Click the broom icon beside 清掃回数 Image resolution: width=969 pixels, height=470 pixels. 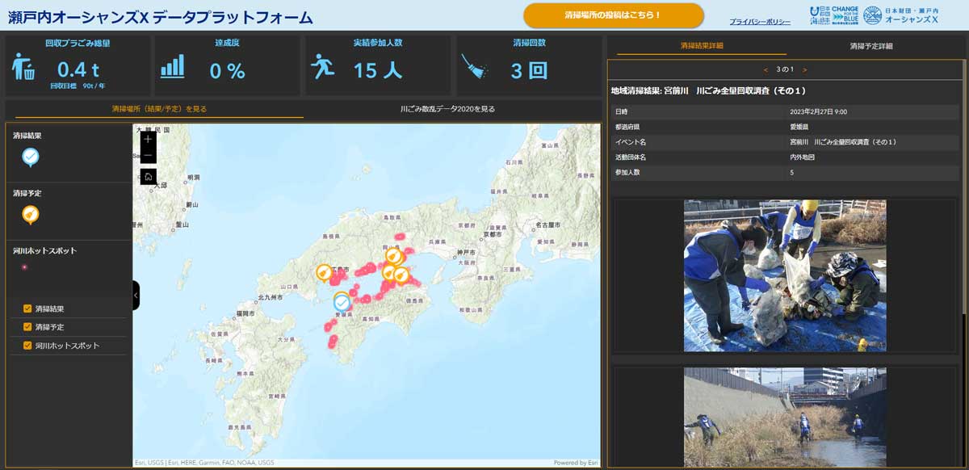click(x=473, y=67)
